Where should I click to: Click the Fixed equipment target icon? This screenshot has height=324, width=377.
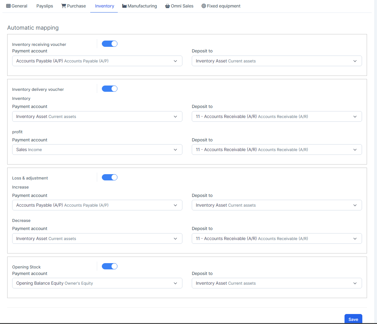point(204,6)
